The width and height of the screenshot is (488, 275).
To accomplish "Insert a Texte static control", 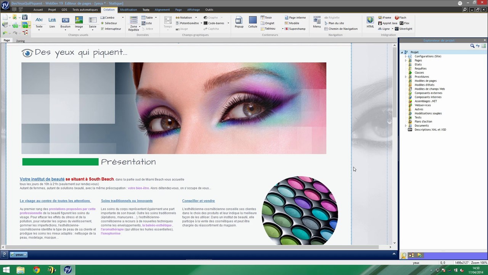I will tap(39, 23).
